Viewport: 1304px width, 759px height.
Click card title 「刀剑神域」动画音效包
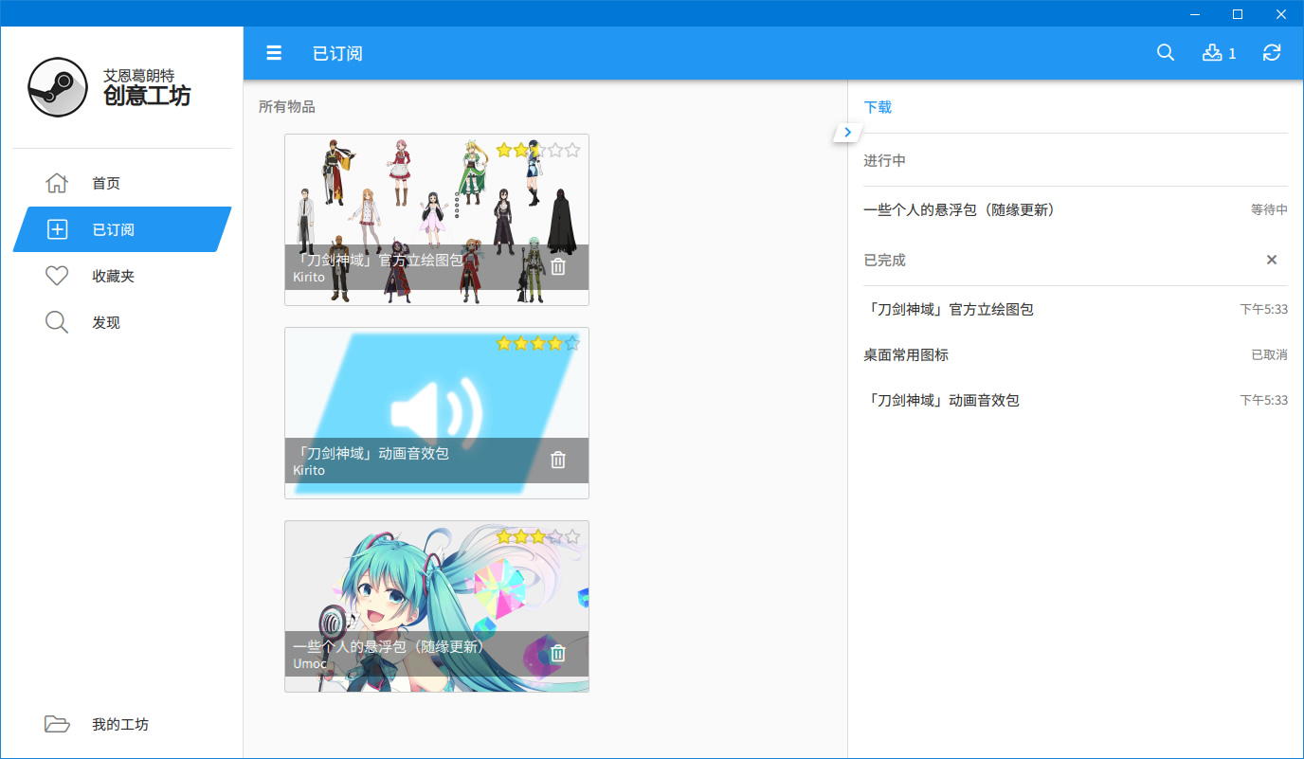pyautogui.click(x=371, y=453)
